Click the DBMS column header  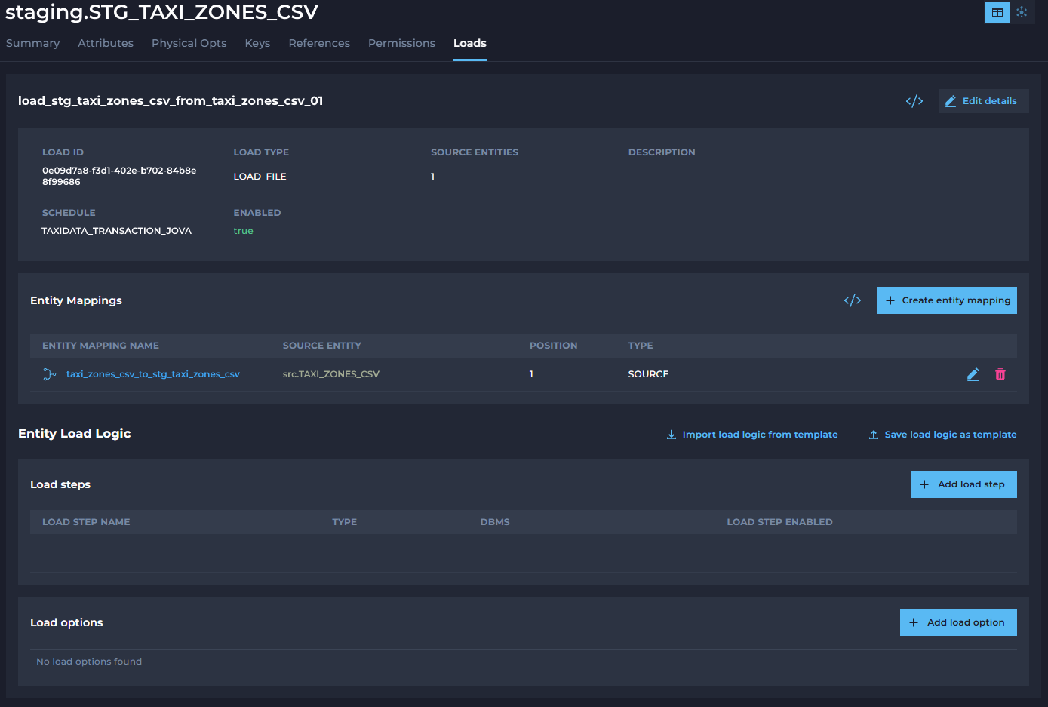point(495,522)
